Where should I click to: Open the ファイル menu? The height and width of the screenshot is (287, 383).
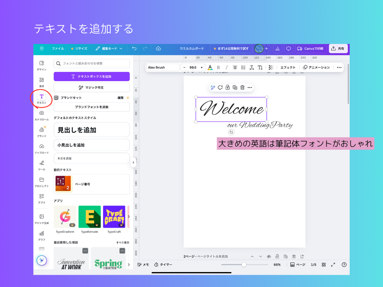click(x=58, y=49)
